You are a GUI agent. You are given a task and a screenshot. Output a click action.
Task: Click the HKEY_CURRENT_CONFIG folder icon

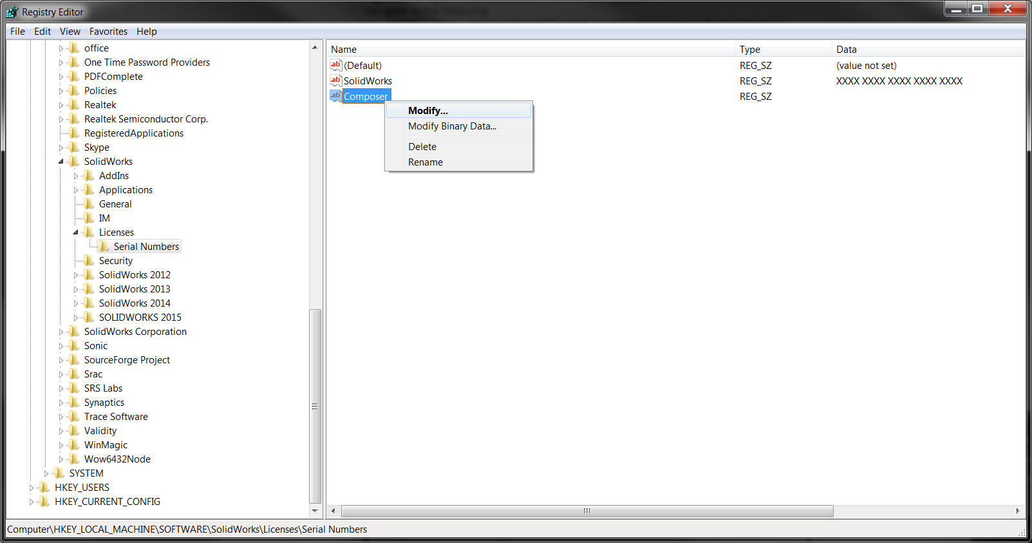[45, 502]
